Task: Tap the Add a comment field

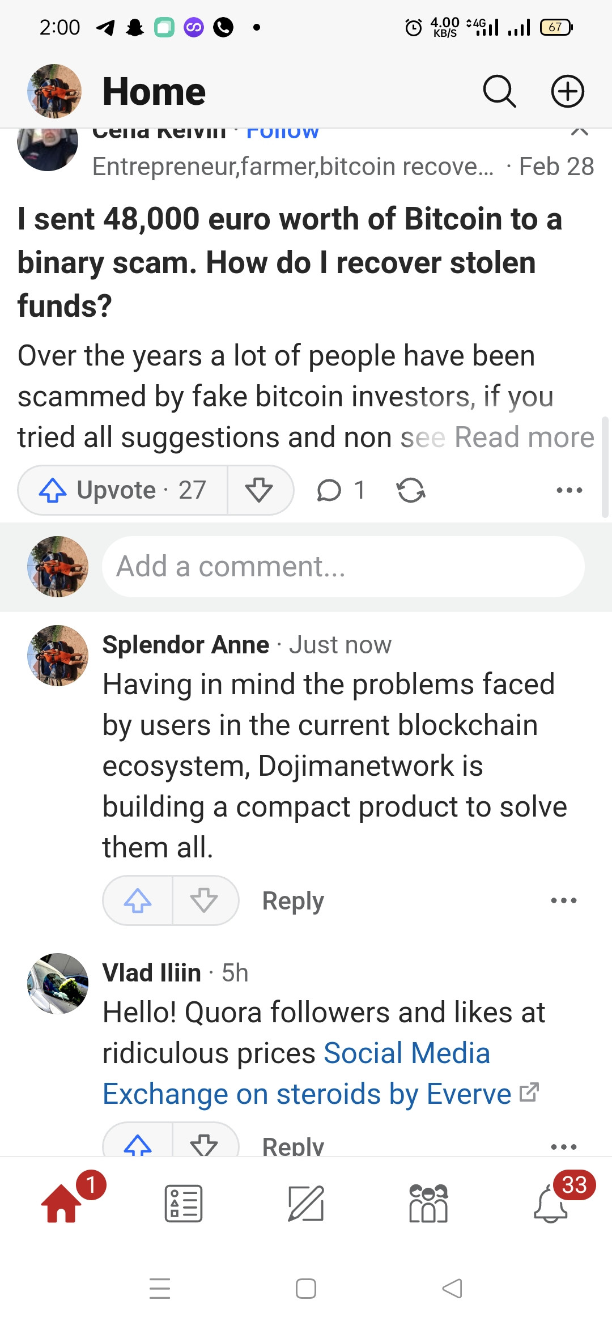Action: click(x=343, y=567)
